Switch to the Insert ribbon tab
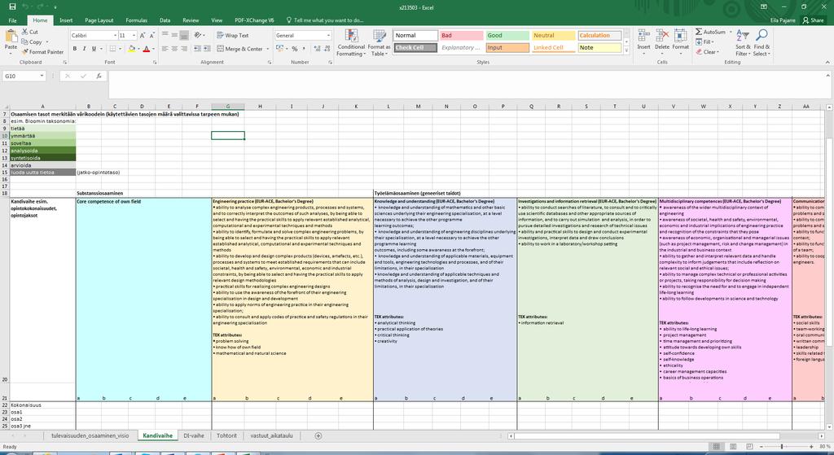This screenshot has width=834, height=455. [66, 20]
